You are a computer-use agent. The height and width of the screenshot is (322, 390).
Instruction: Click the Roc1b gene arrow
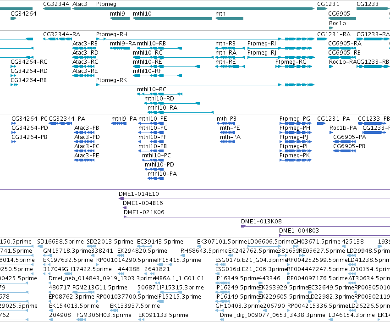click(x=331, y=28)
